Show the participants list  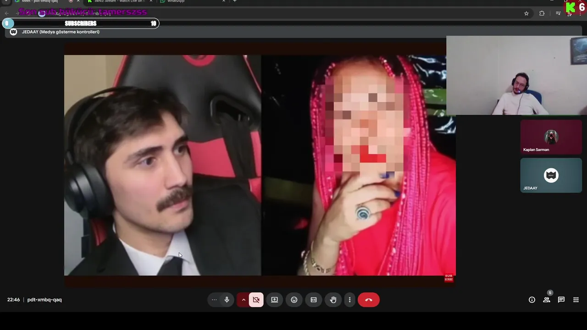click(x=547, y=300)
